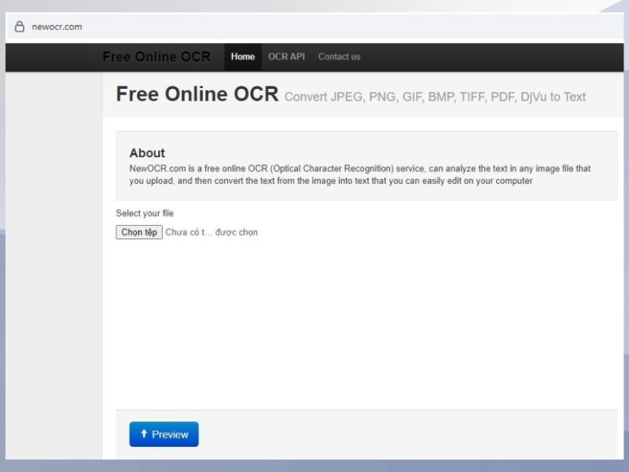Click the up arrow icon on Preview
The image size is (629, 472).
144,434
